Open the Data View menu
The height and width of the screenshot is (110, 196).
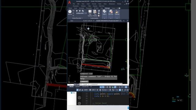(x=102, y=6)
